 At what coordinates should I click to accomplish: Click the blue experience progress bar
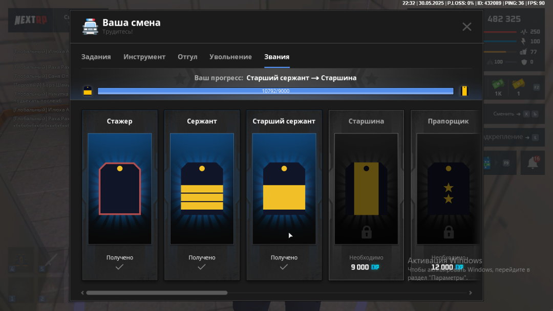[x=275, y=91]
